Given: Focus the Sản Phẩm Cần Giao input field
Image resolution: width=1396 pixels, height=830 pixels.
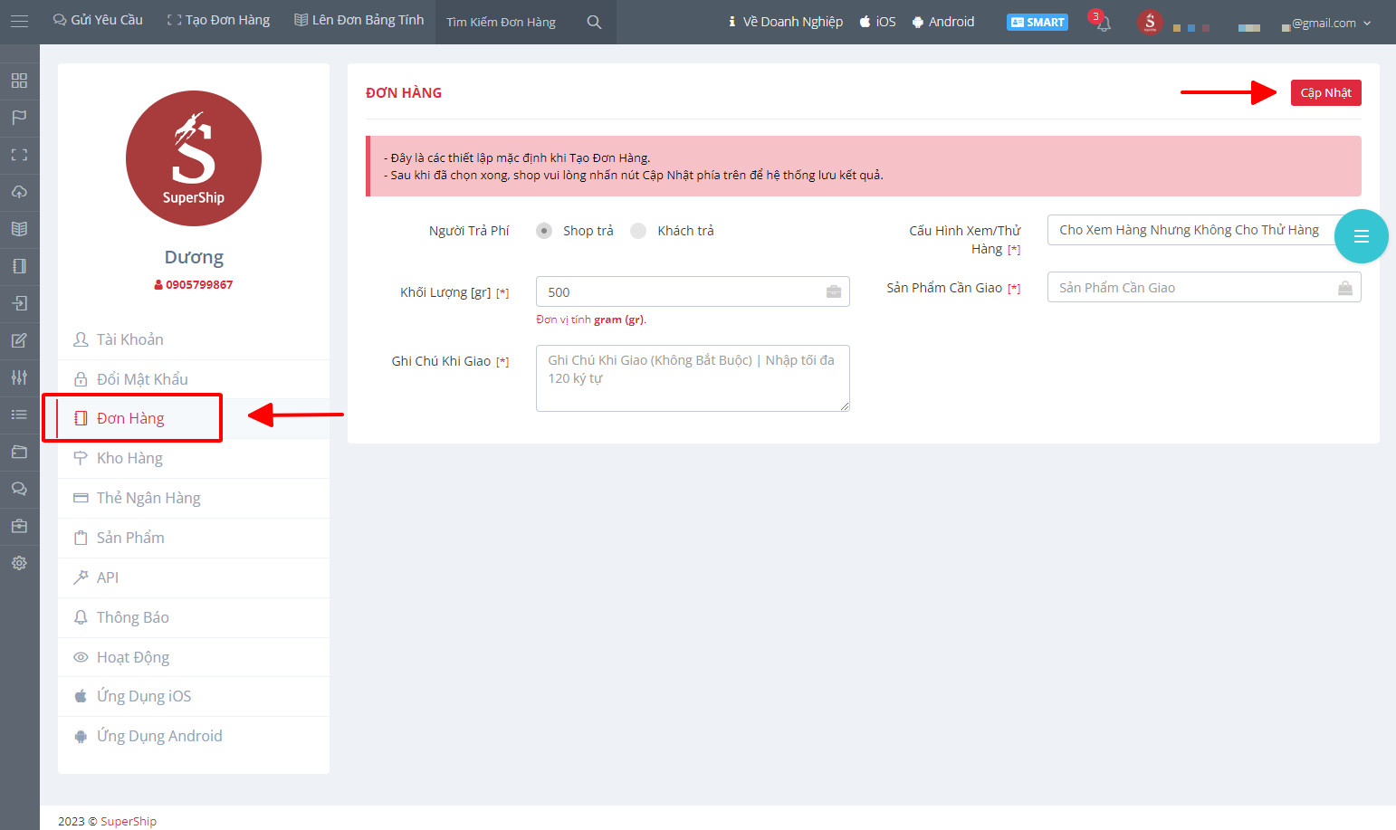Looking at the screenshot, I should [1204, 288].
